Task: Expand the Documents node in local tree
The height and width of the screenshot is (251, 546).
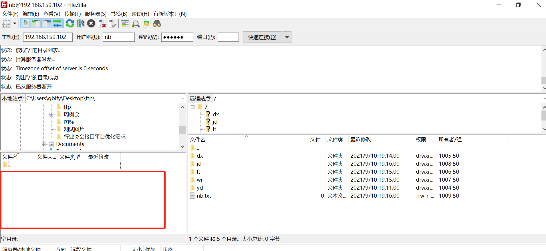Action: [x=44, y=144]
